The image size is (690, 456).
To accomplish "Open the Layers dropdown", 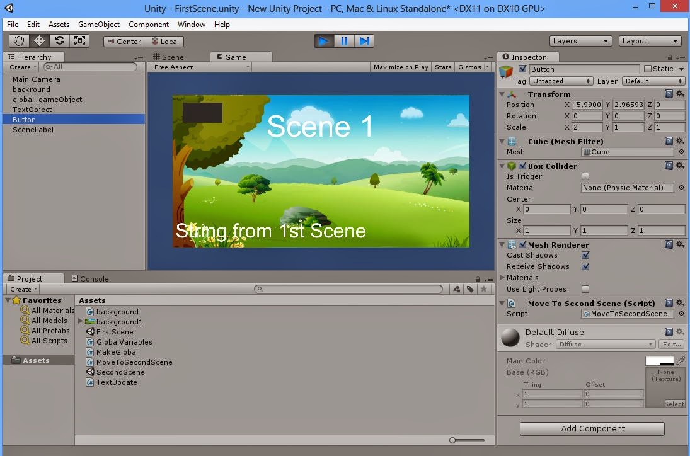I will pyautogui.click(x=580, y=40).
